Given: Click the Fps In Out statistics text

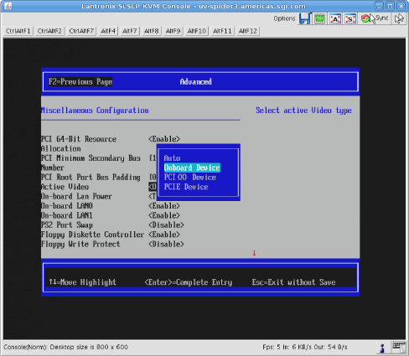Looking at the screenshot, I should (x=305, y=347).
